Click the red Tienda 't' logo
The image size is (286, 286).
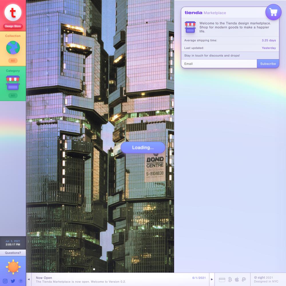click(13, 12)
